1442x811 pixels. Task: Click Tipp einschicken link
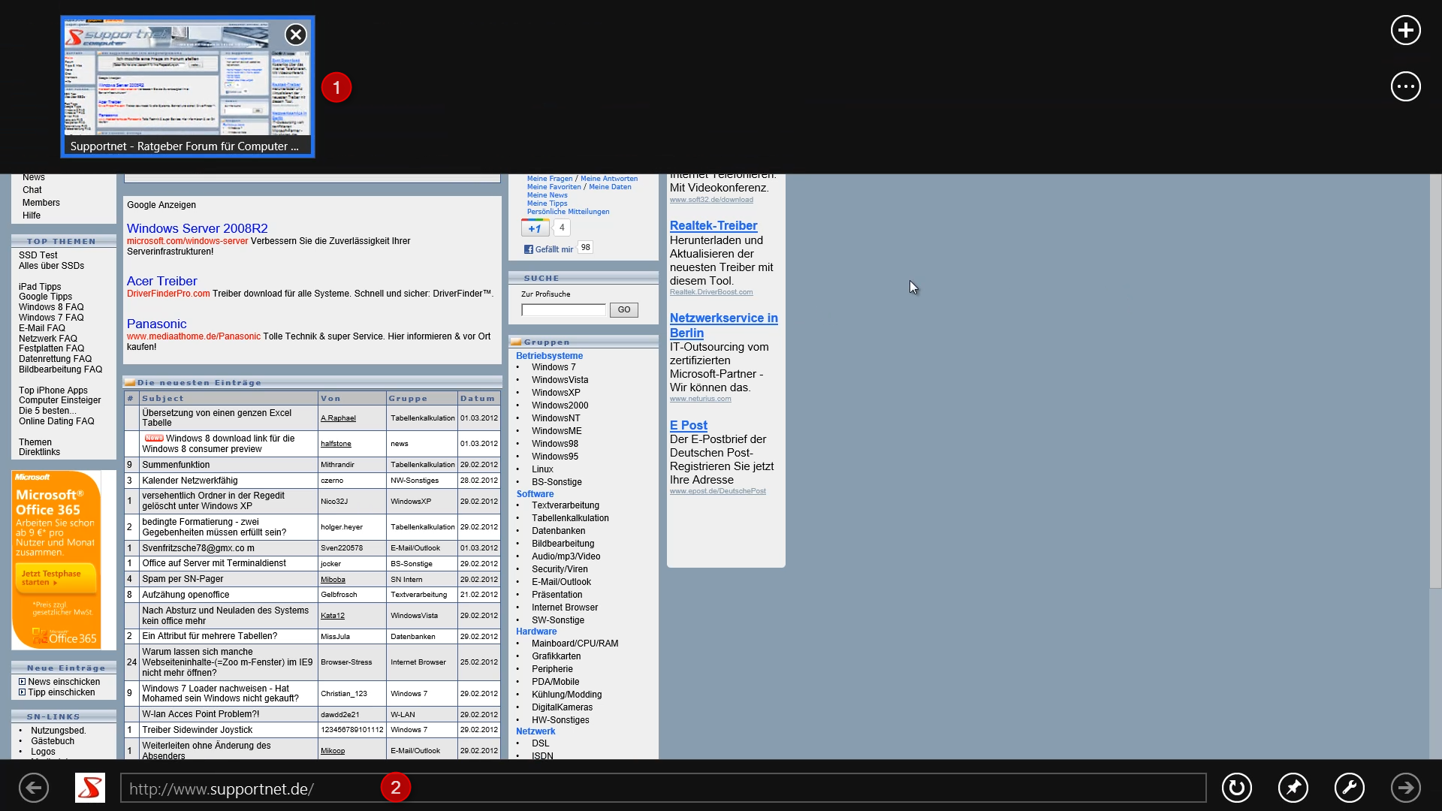pos(62,692)
